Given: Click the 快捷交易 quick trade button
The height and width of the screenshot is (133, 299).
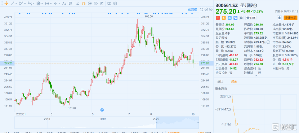Looking at the screenshot, I should pos(290,18).
